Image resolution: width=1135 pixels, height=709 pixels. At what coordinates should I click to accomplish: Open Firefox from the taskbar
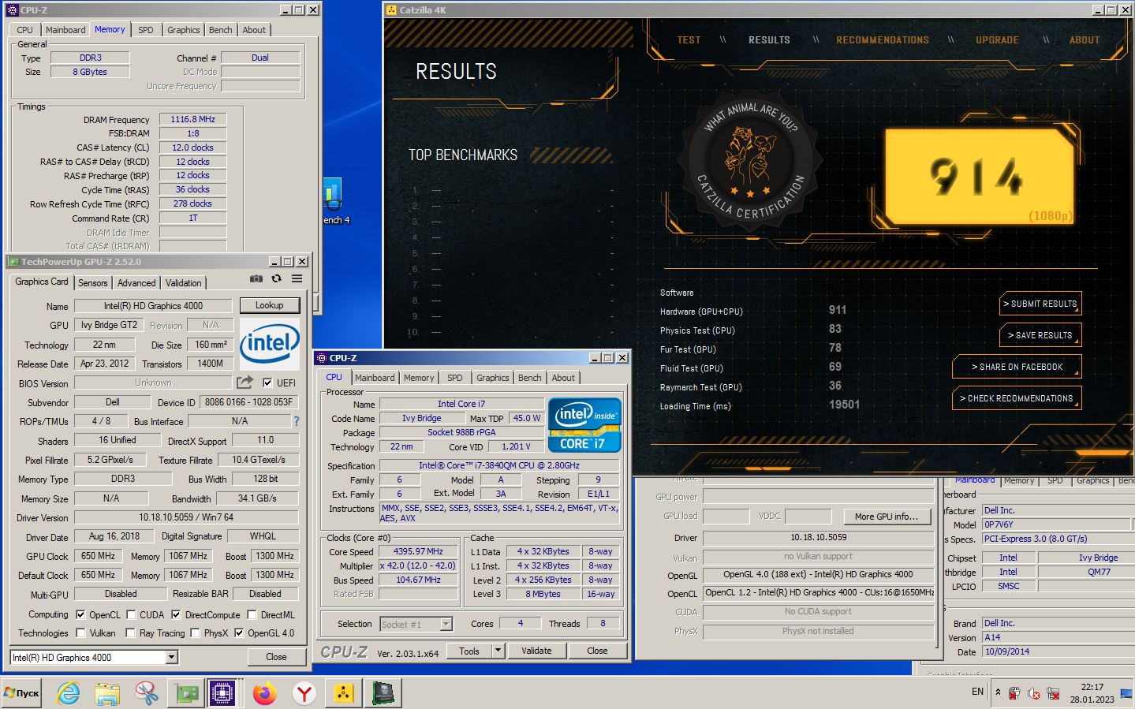pos(265,693)
